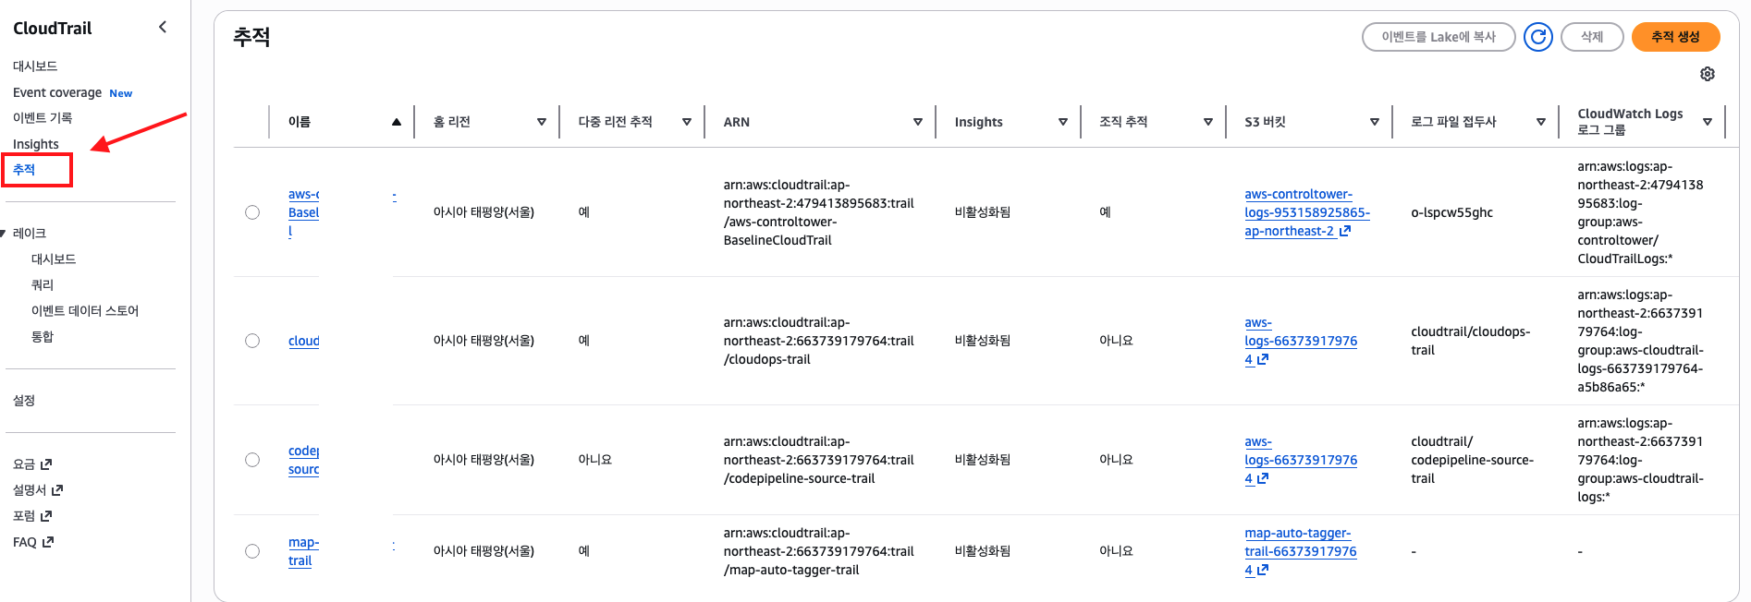1751x602 pixels.
Task: Click external link icon next to 요금
Action: [x=46, y=464]
